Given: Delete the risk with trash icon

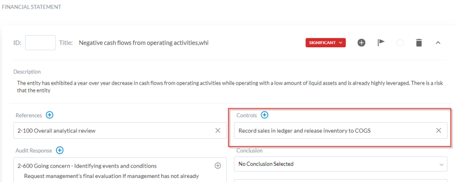Looking at the screenshot, I should (x=419, y=43).
